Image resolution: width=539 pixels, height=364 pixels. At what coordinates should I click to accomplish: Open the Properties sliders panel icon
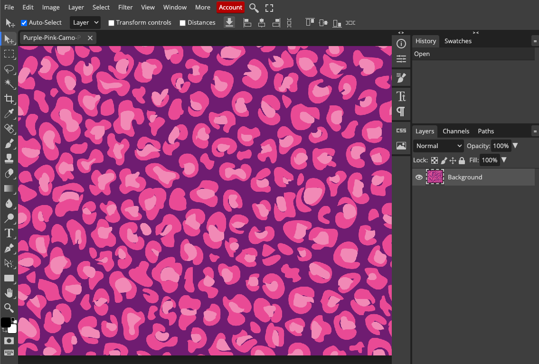click(401, 59)
